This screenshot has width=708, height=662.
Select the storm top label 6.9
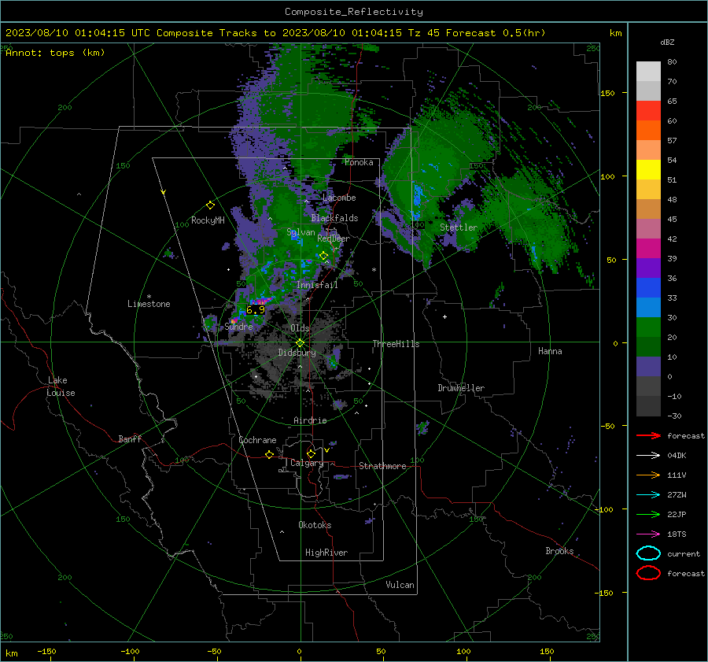[x=256, y=310]
